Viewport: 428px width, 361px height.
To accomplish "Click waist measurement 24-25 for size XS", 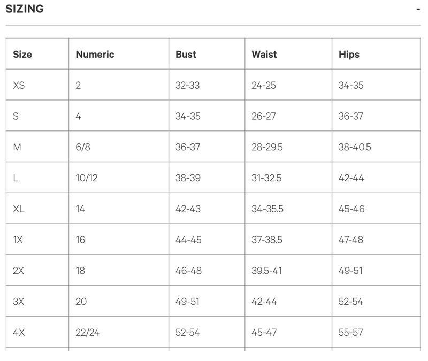I will coord(264,85).
